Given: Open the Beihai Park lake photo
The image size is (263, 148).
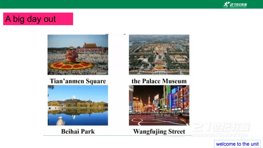Looking at the screenshot, I should pos(78,105).
